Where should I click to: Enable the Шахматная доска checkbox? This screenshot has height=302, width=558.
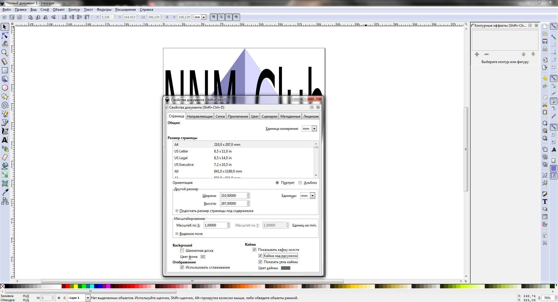click(x=182, y=251)
